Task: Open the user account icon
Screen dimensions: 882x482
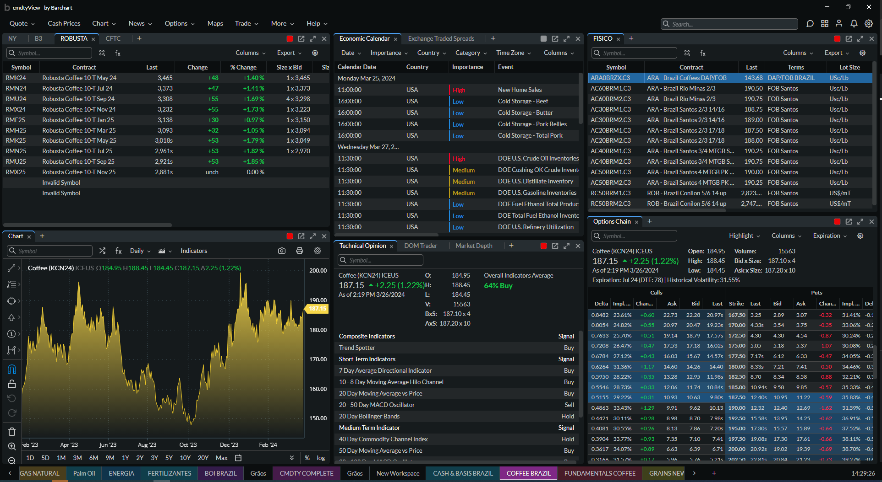Action: 839,23
